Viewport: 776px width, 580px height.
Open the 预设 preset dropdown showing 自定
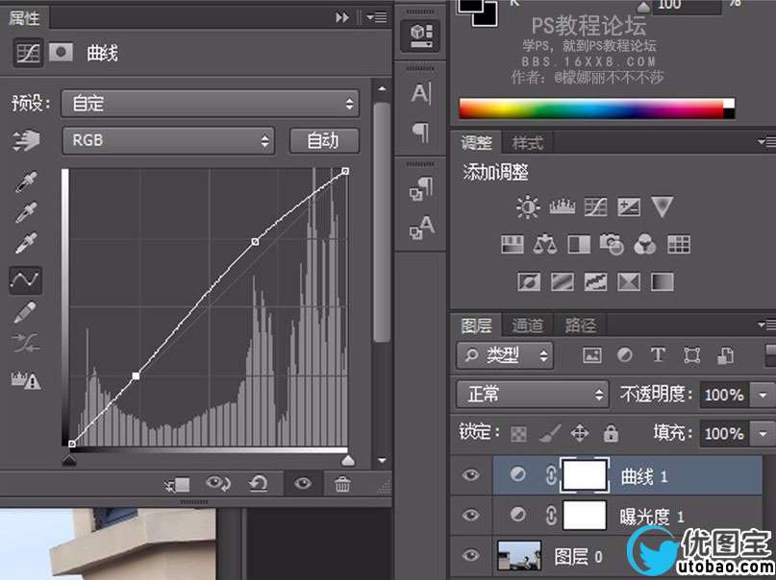pyautogui.click(x=210, y=104)
